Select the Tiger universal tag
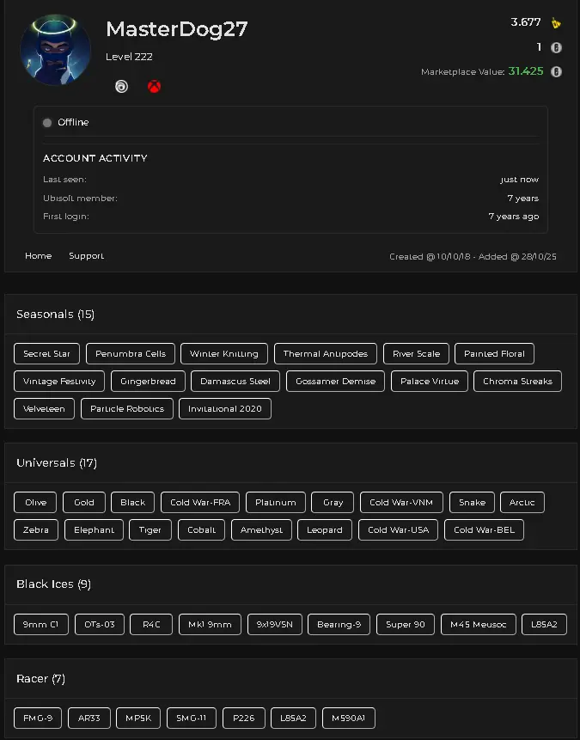Viewport: 580px width, 740px height. tap(150, 529)
